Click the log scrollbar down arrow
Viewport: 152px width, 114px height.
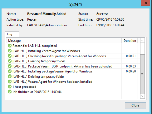(142, 96)
